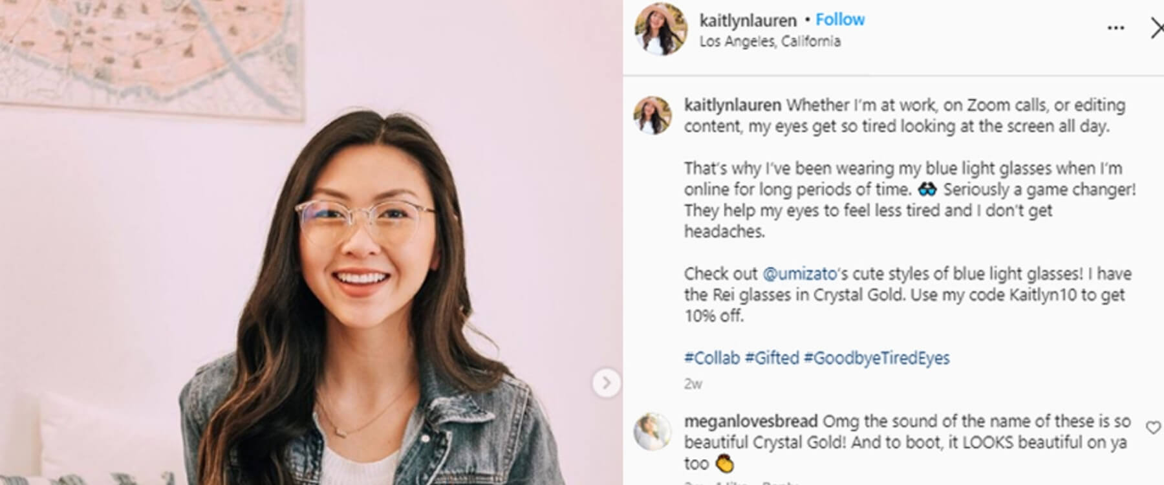This screenshot has height=485, width=1164.
Task: Open meganlovesbread's profile picture
Action: point(652,431)
